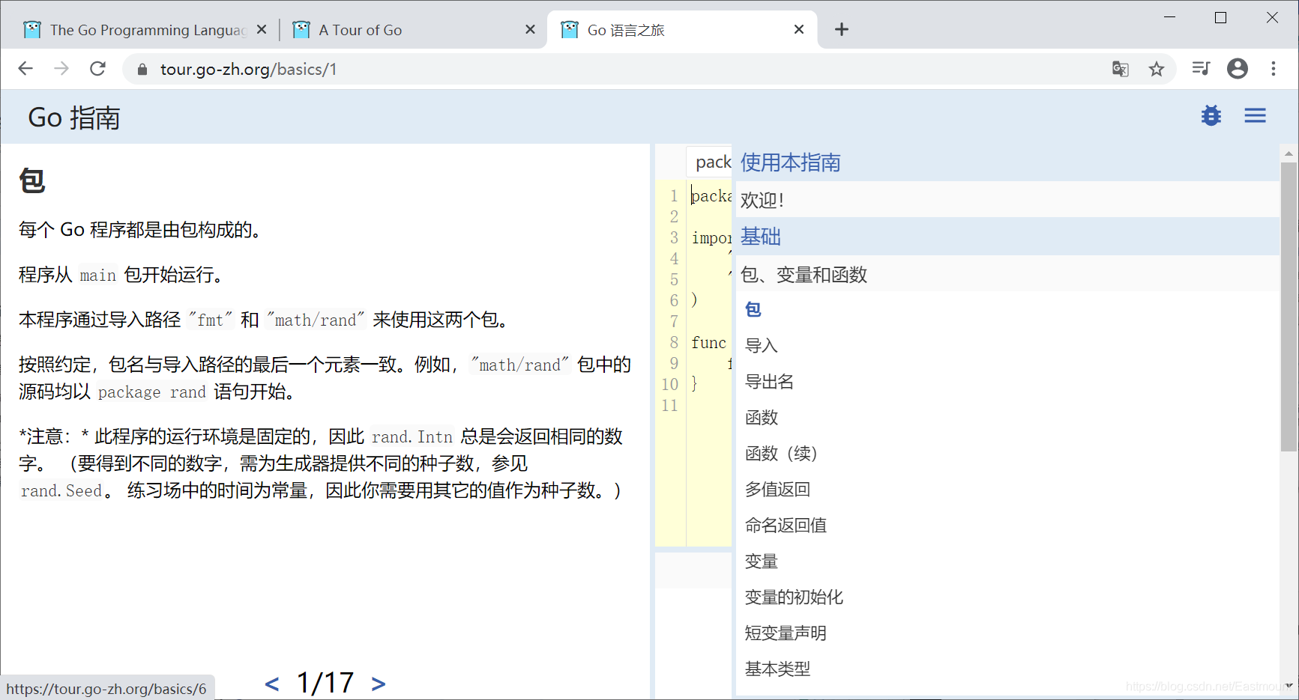Click the 包 page heading
This screenshot has height=700, width=1299.
pyautogui.click(x=32, y=180)
